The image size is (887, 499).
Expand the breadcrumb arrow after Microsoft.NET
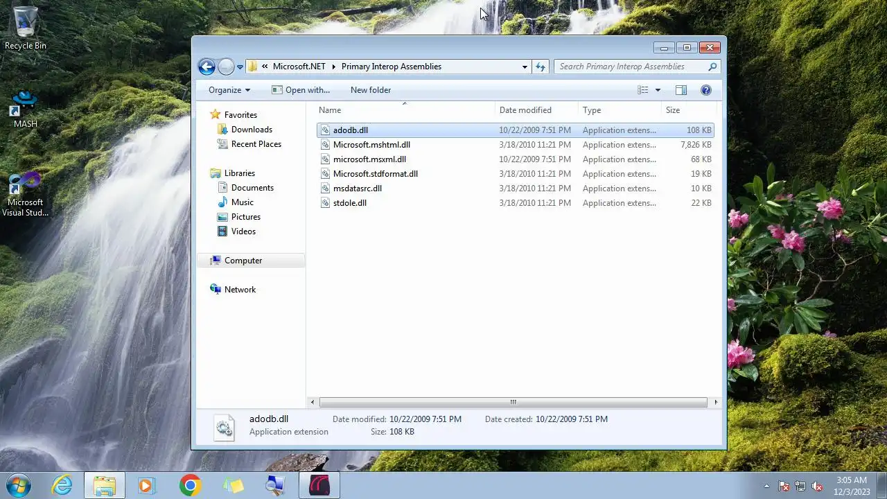point(333,67)
